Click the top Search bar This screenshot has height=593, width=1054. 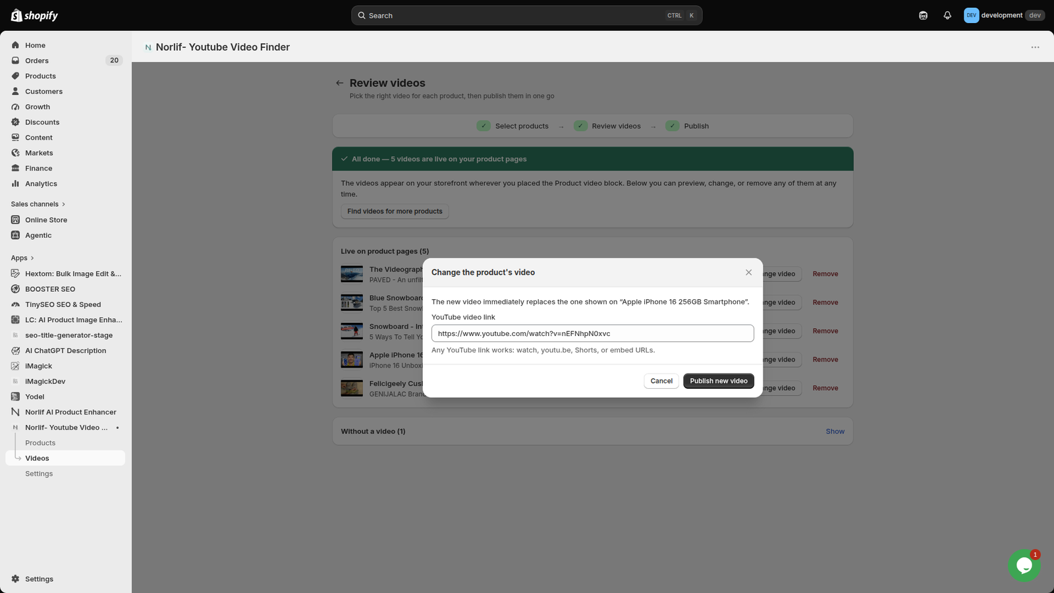(x=527, y=15)
